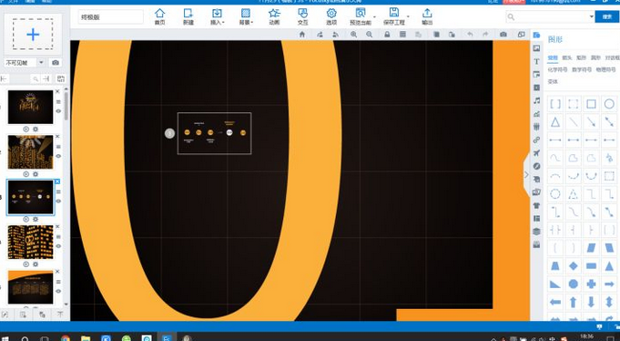This screenshot has width=620, height=341.
Task: Select the text tool in right sidebar
Action: pos(536,61)
